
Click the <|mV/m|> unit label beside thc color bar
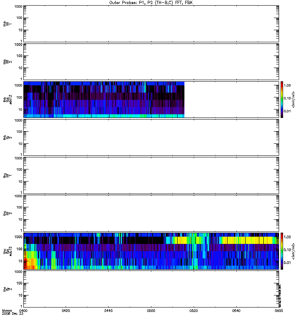tap(294, 251)
